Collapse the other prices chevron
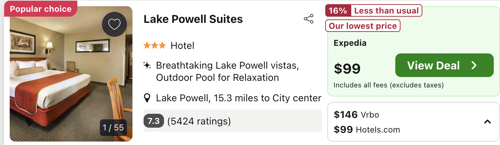This screenshot has height=145, width=500. coord(487,122)
